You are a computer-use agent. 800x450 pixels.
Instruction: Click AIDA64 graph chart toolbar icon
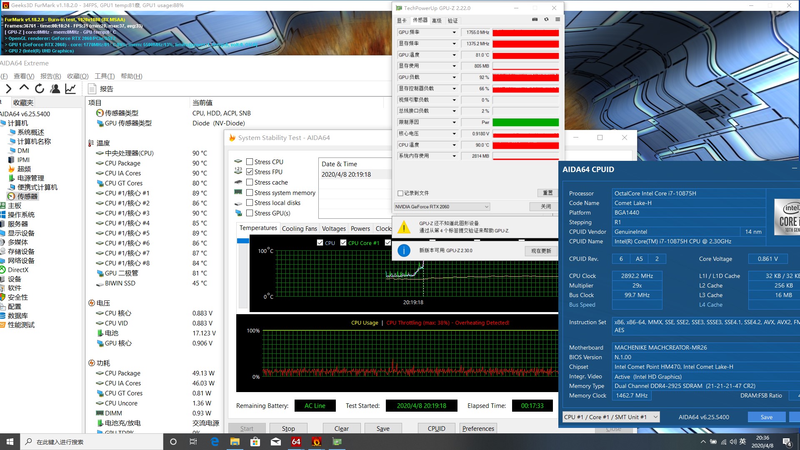coord(70,88)
